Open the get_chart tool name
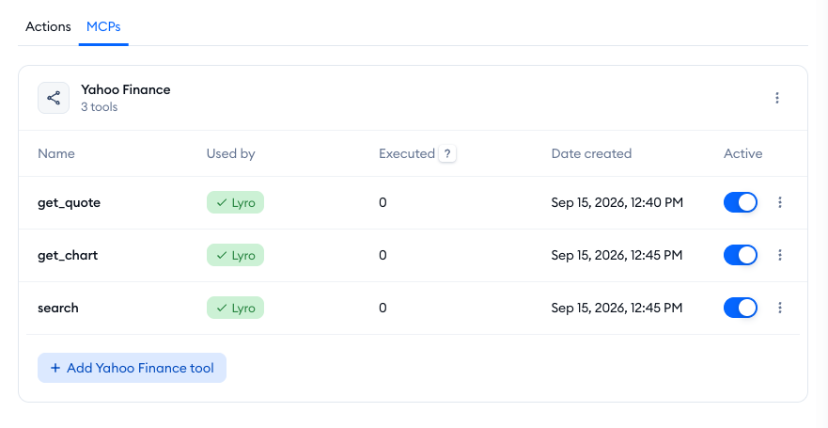This screenshot has height=428, width=828. (68, 255)
